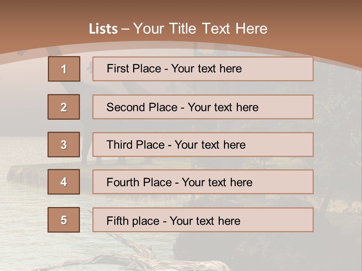Click "Your text here" in the First Place bar
Viewport: 362px width, 271px height.
pos(206,69)
